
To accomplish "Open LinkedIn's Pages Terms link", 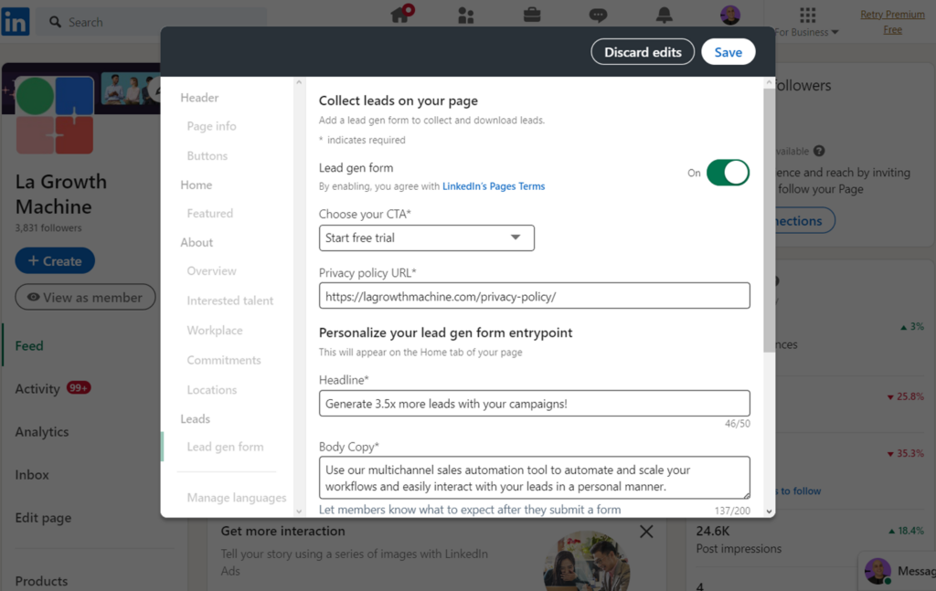I will coord(494,186).
